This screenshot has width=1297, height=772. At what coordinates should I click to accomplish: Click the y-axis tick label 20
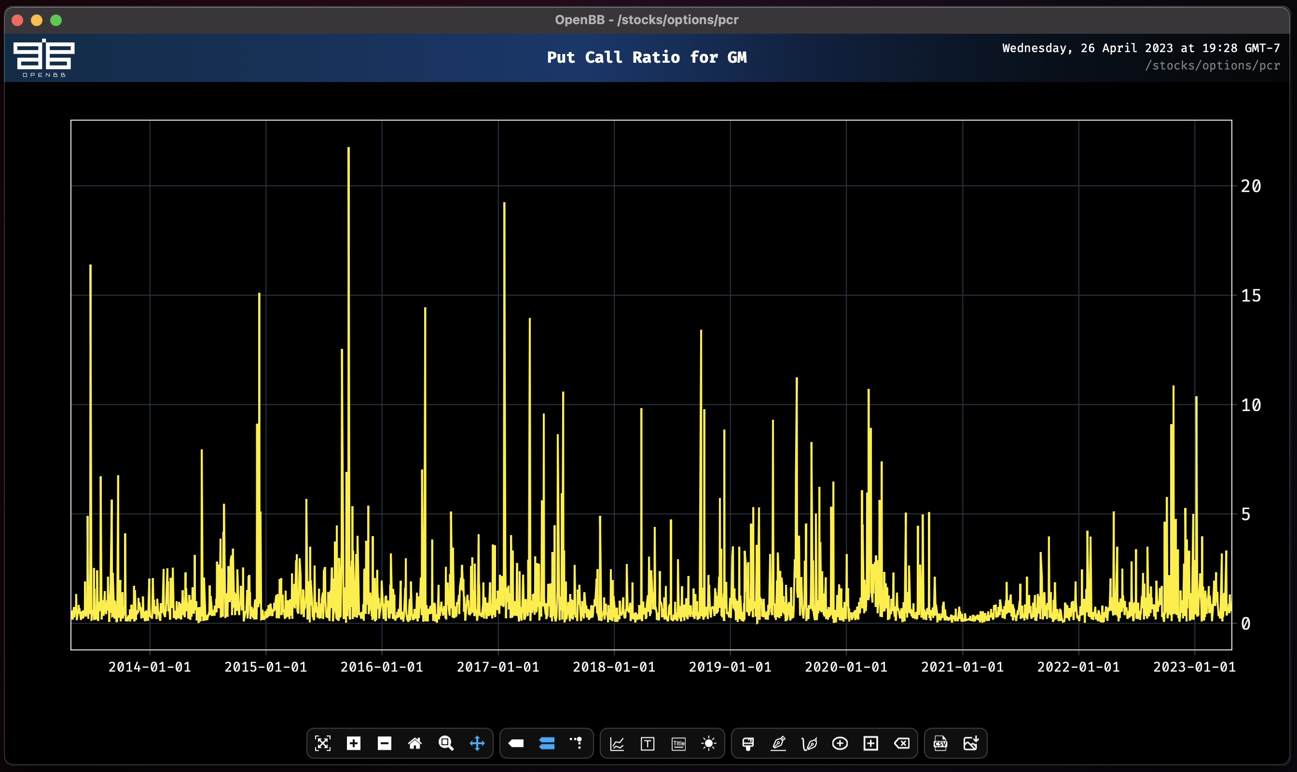point(1251,186)
